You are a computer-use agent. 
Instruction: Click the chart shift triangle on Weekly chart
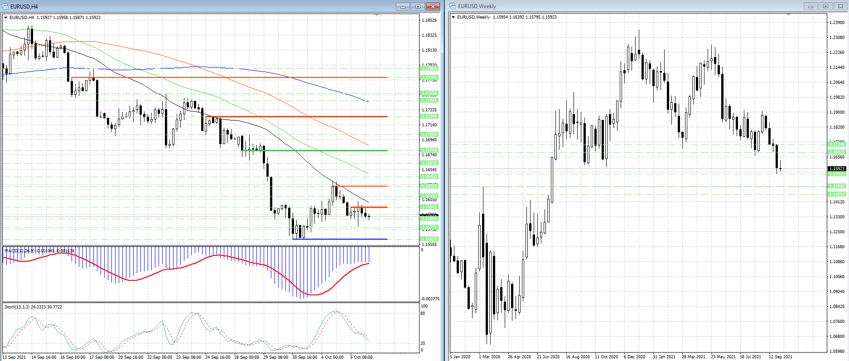pyautogui.click(x=788, y=15)
